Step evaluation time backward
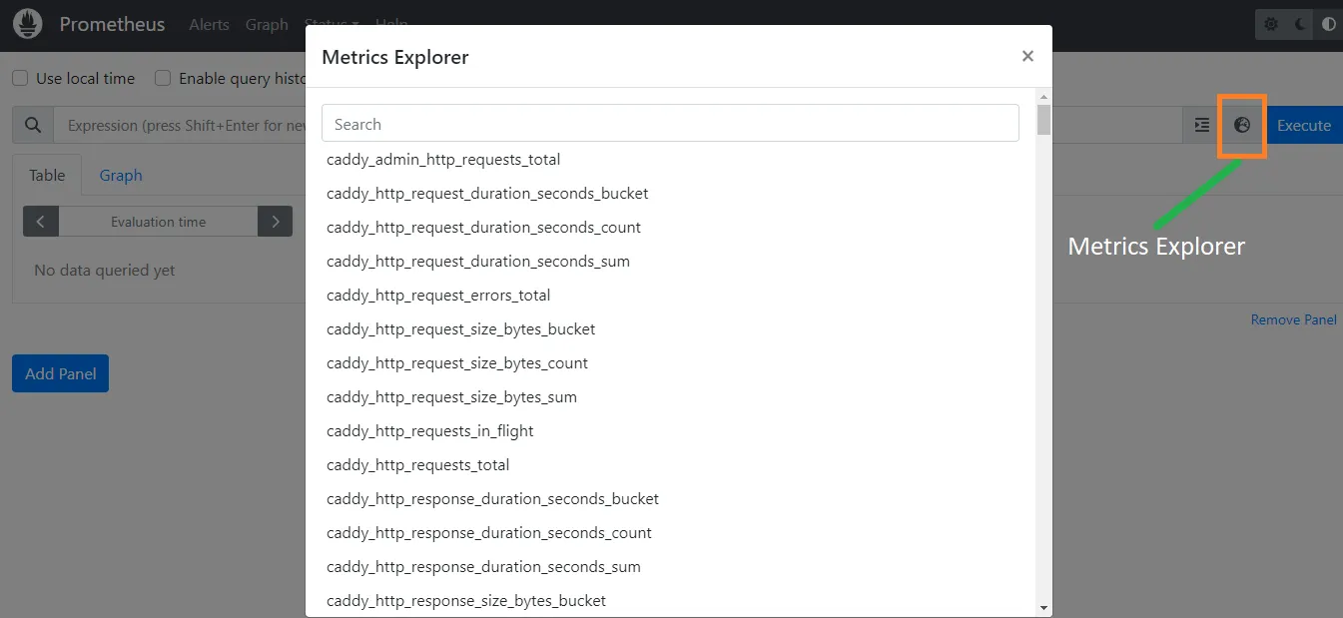This screenshot has width=1343, height=618. click(x=41, y=222)
